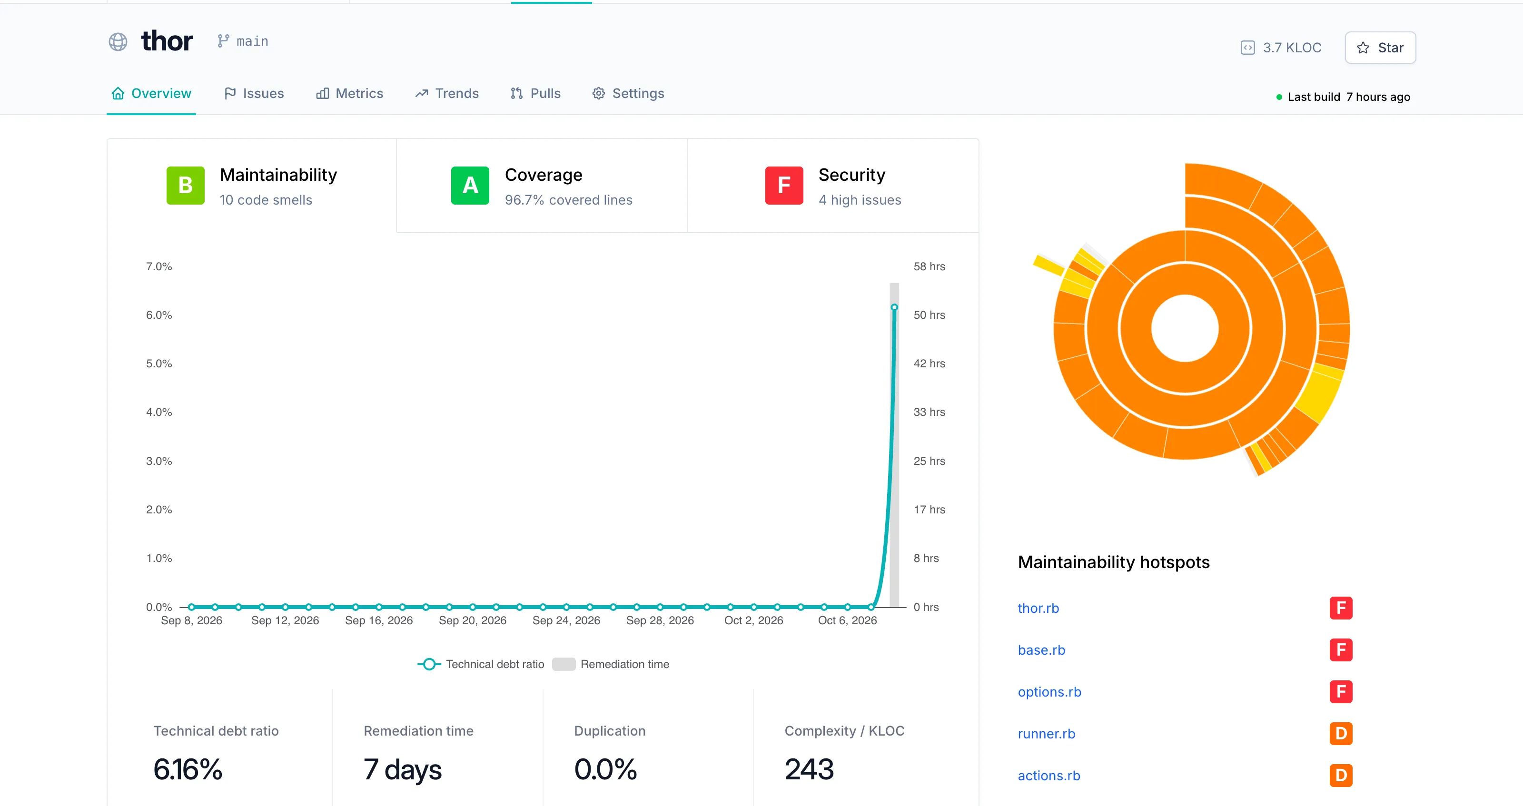This screenshot has width=1523, height=806.
Task: Open the actions.rb hotspot file
Action: (x=1049, y=776)
